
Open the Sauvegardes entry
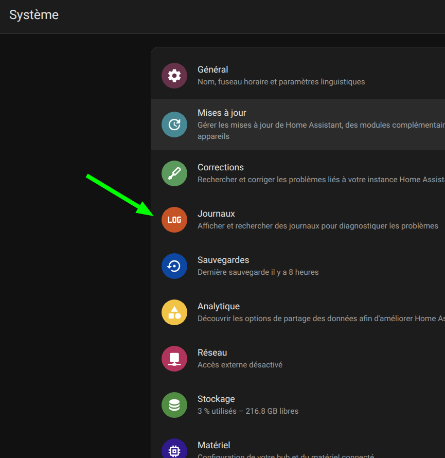tap(223, 260)
